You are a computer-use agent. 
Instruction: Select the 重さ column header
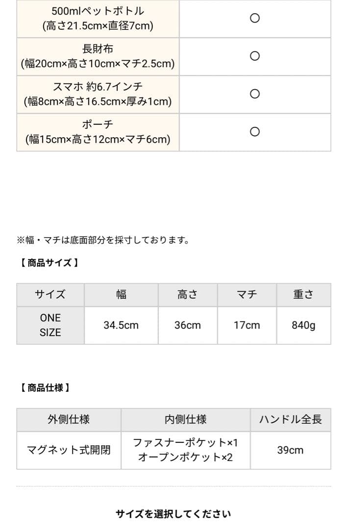[x=303, y=295]
